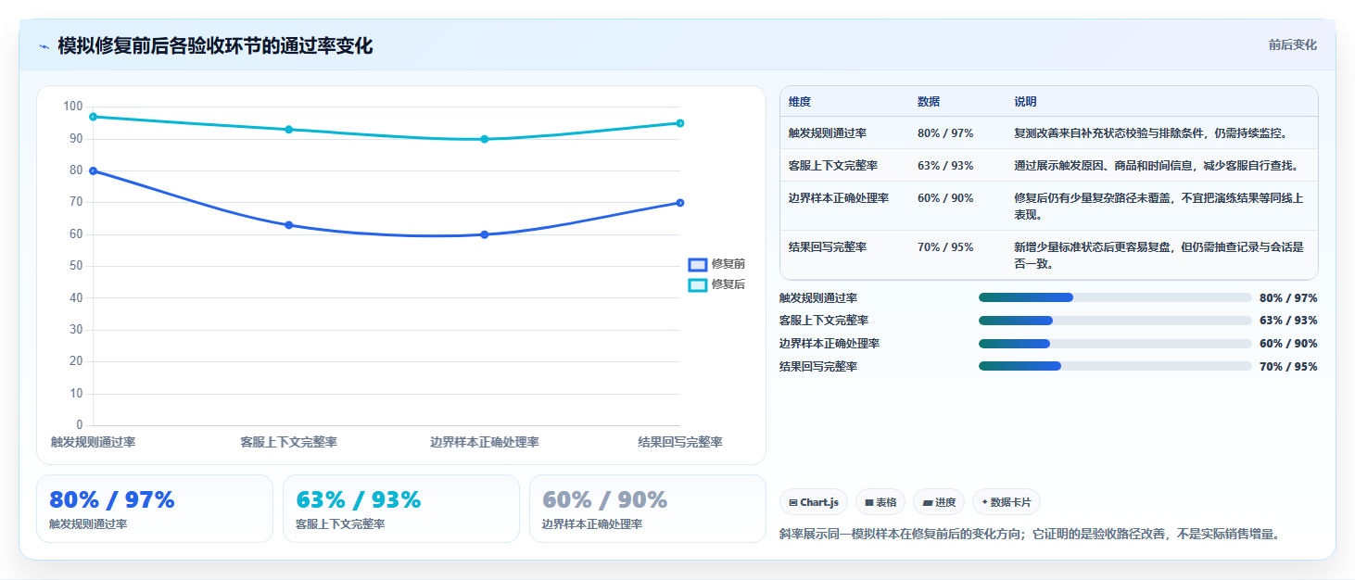The width and height of the screenshot is (1355, 580).
Task: Select 修复后 data point at 结果回写完整率
Action: (x=680, y=123)
